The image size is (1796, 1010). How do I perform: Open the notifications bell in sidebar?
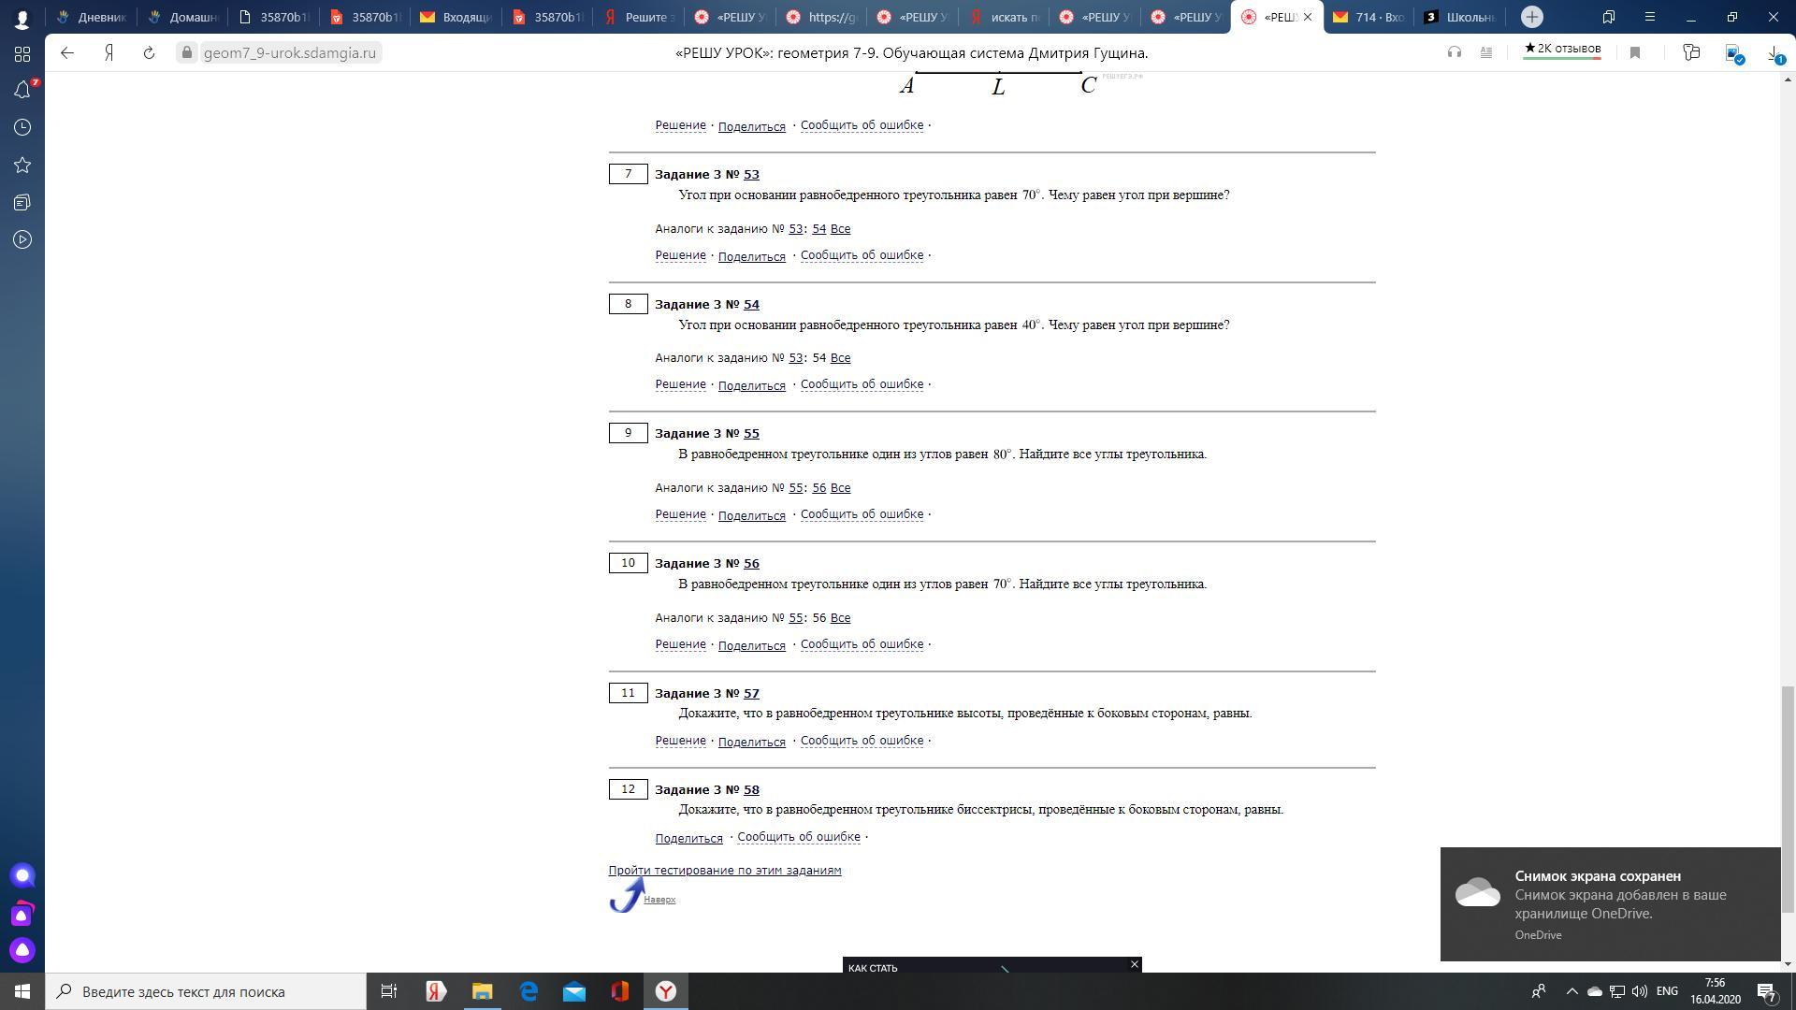tap(22, 90)
